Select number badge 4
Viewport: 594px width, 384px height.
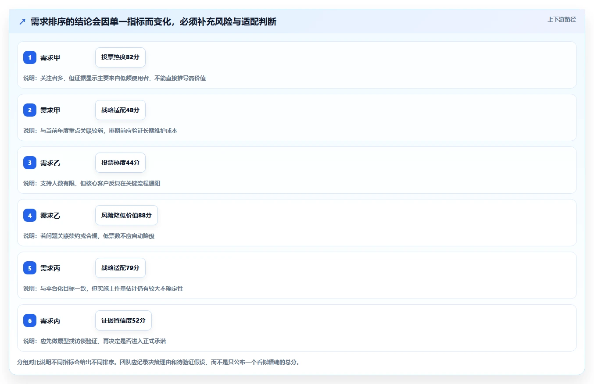[30, 215]
